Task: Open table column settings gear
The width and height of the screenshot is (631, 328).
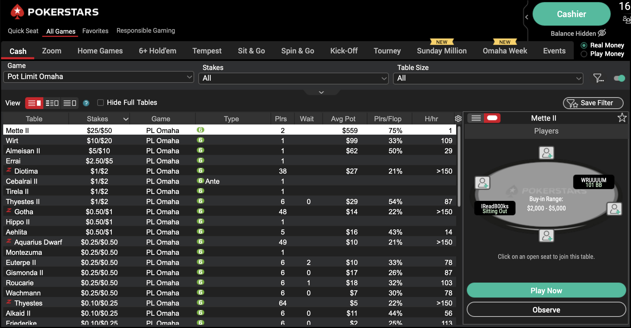Action: coord(458,119)
